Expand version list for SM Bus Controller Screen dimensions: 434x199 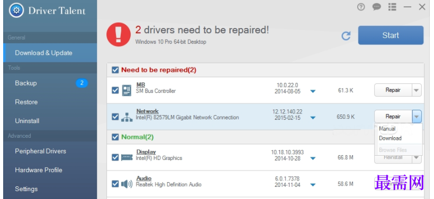click(313, 91)
